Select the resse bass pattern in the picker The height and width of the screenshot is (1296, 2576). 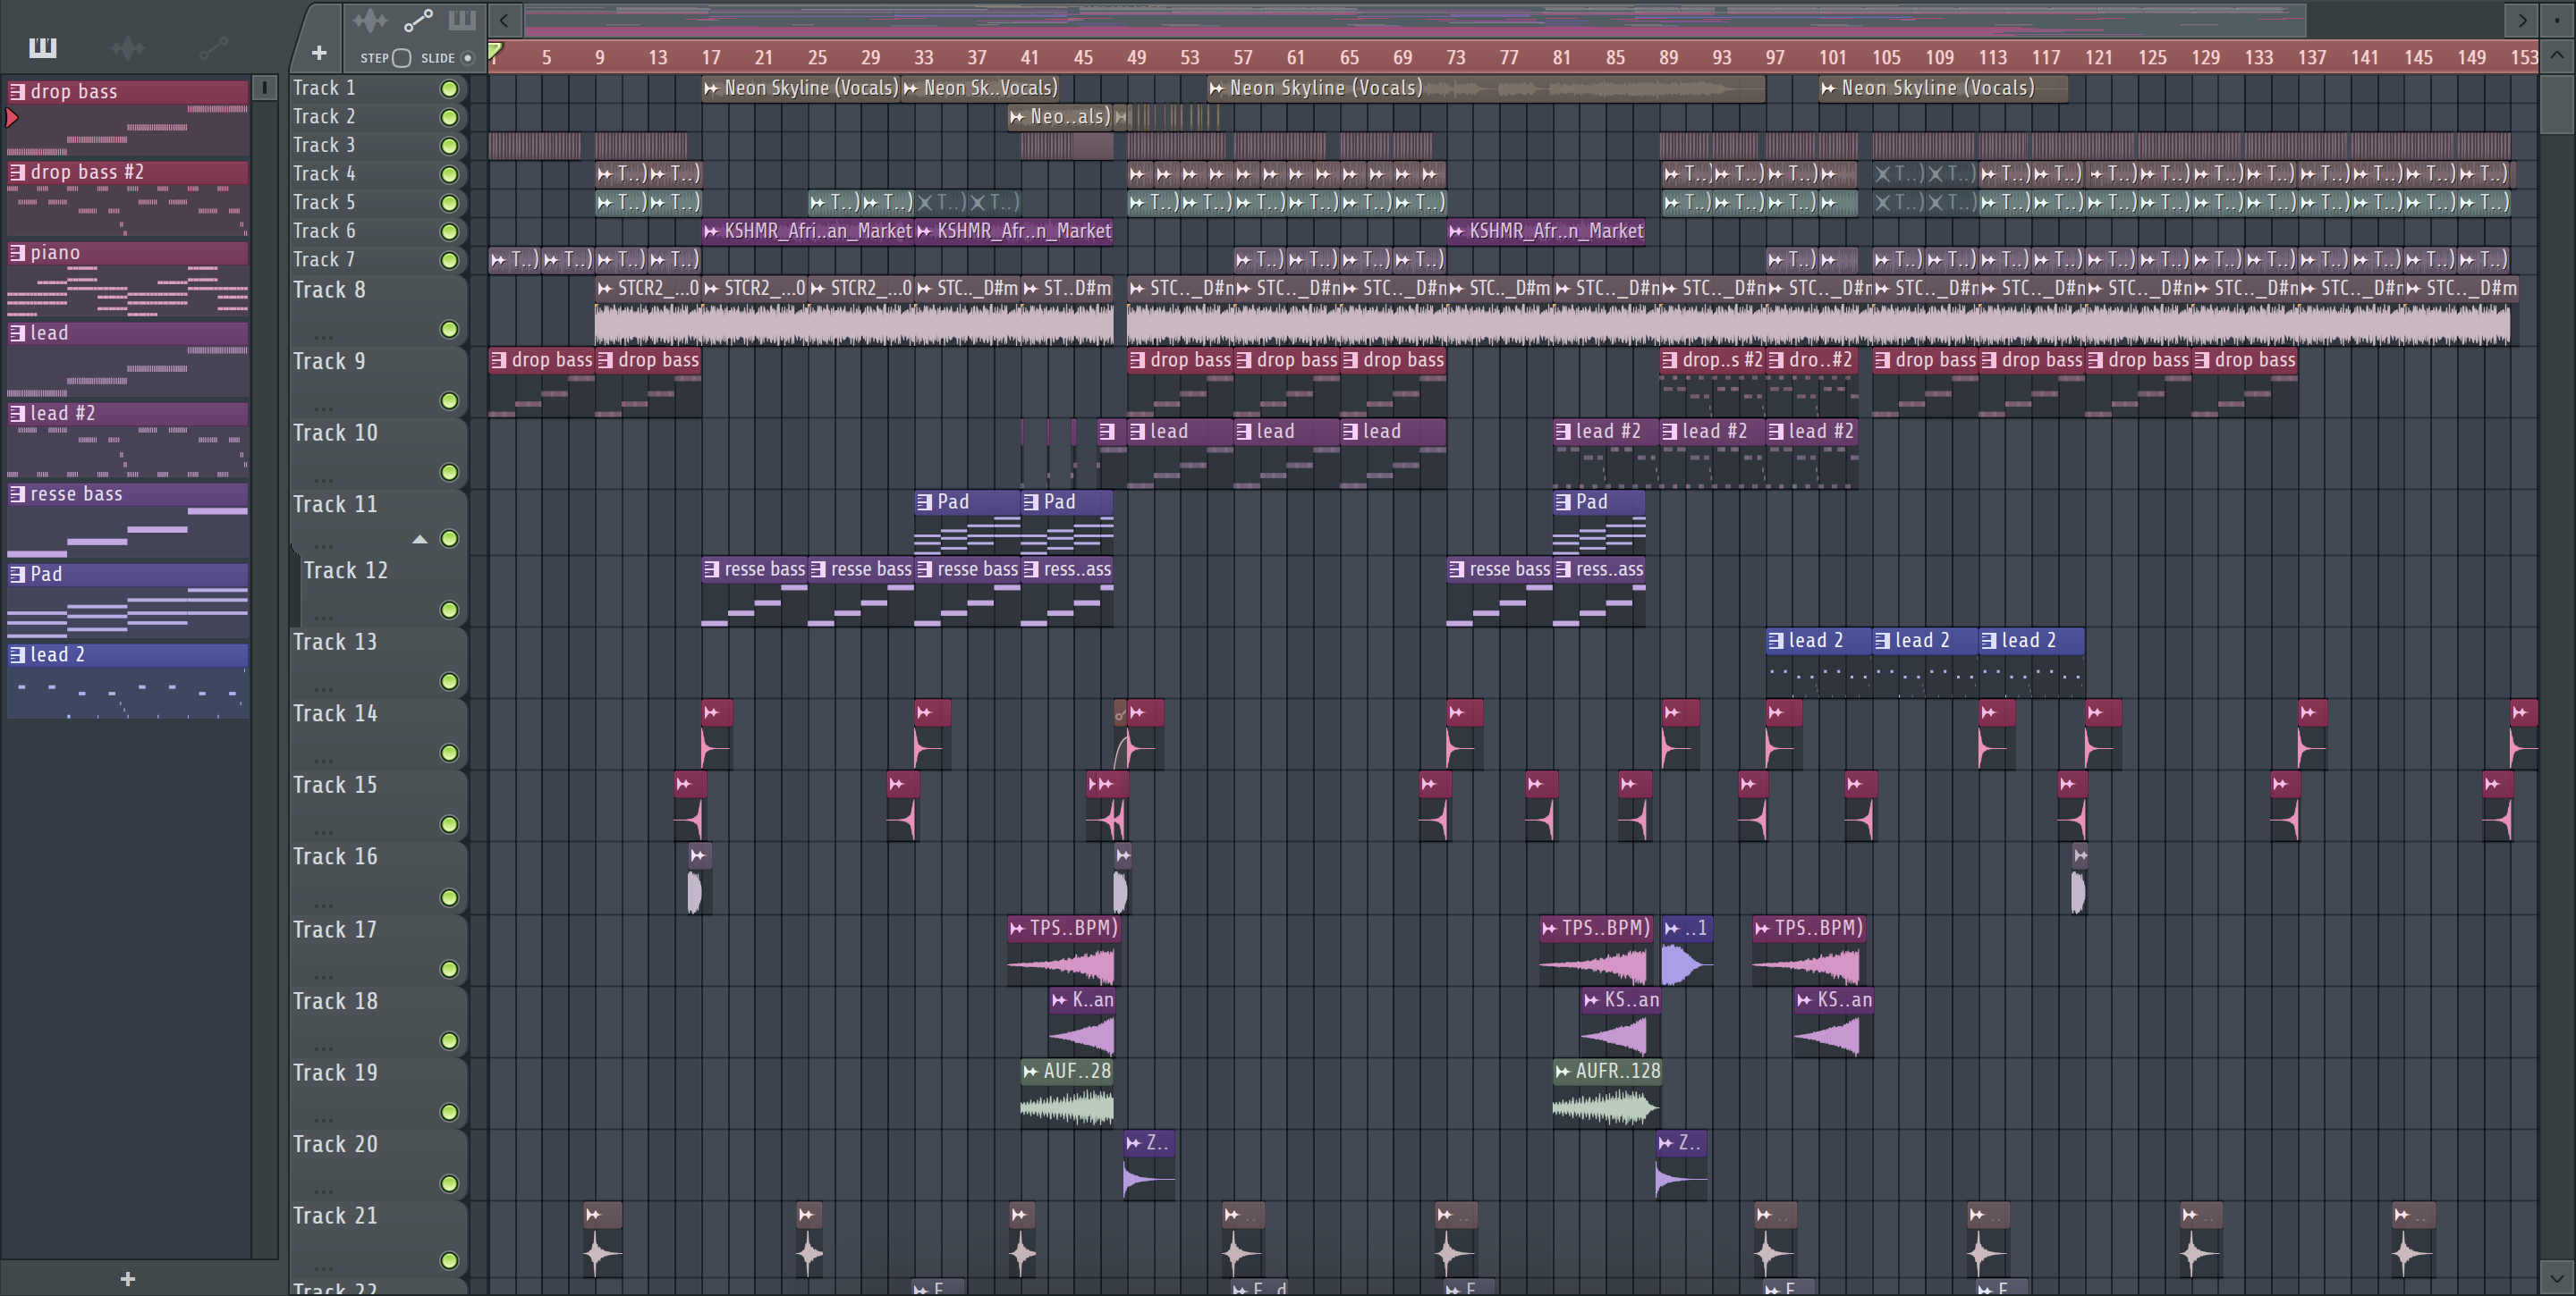click(x=127, y=520)
